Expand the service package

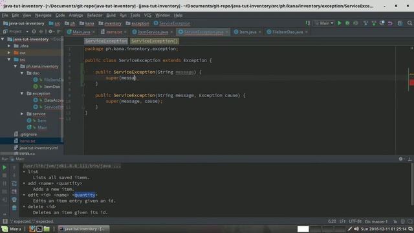[x=22, y=114]
